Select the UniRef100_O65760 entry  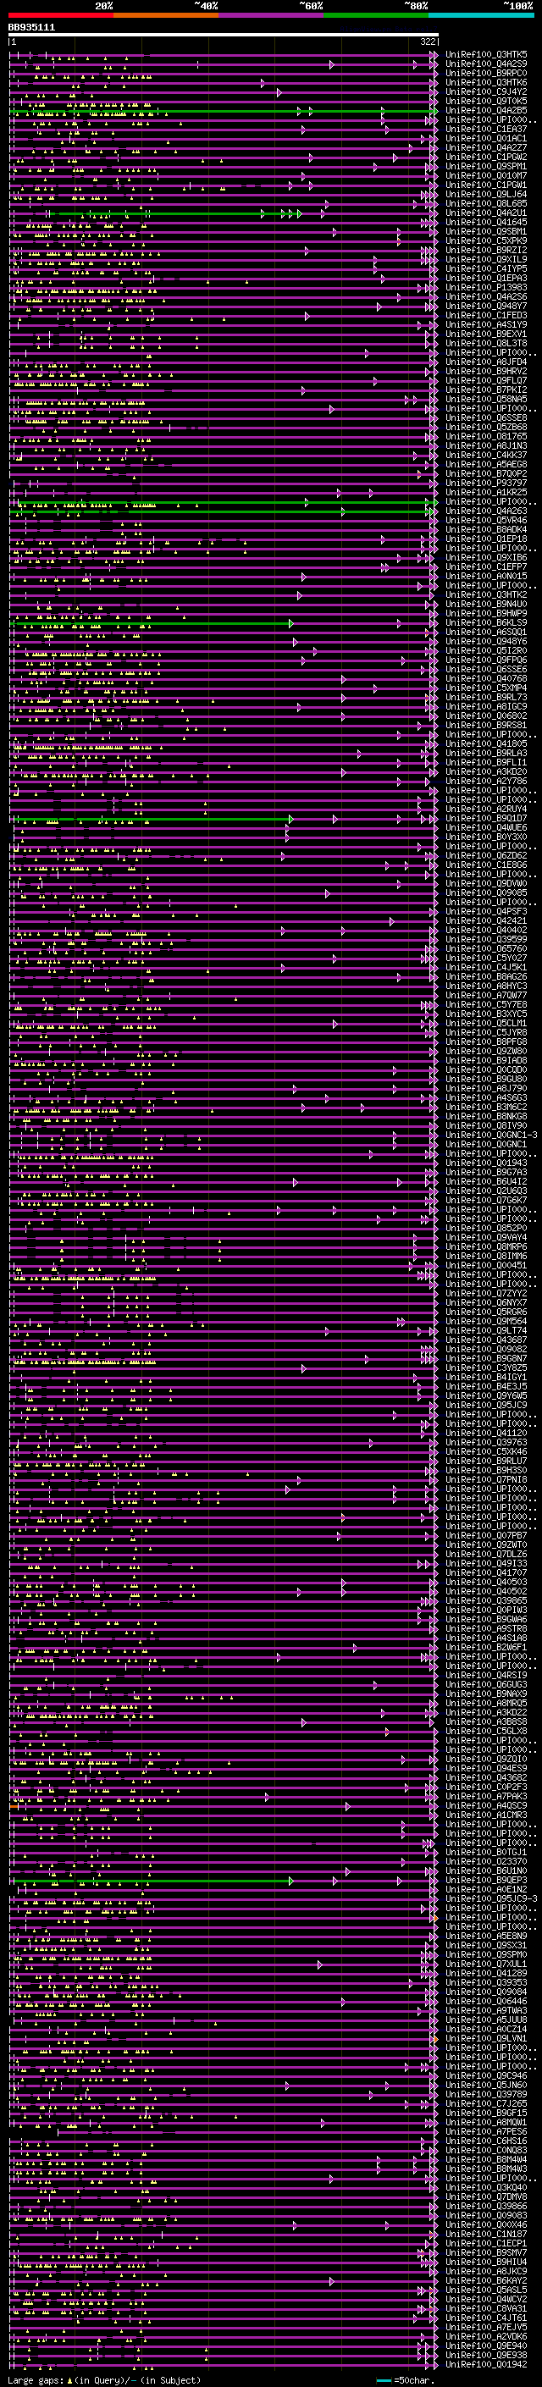click(486, 949)
